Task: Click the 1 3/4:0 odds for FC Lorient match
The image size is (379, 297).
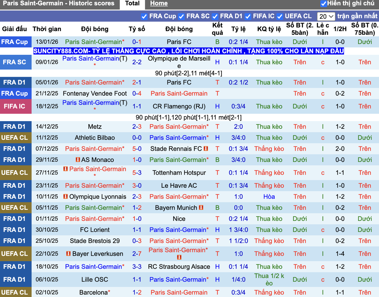Action: [x=238, y=230]
